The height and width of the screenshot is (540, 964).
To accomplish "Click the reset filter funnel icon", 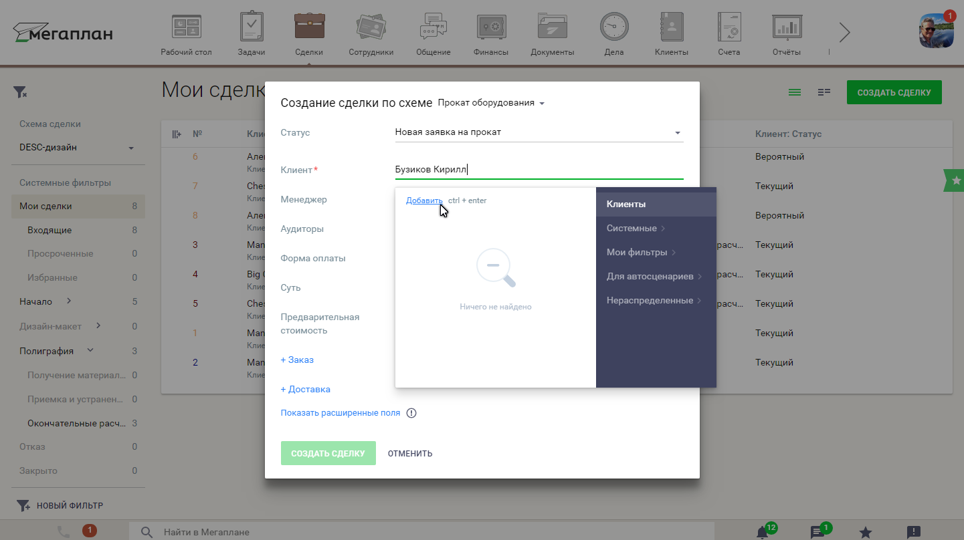I will tap(20, 92).
